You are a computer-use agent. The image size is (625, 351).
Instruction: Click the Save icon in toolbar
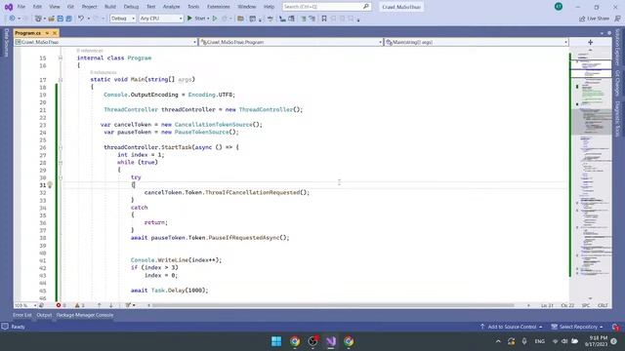click(x=61, y=19)
